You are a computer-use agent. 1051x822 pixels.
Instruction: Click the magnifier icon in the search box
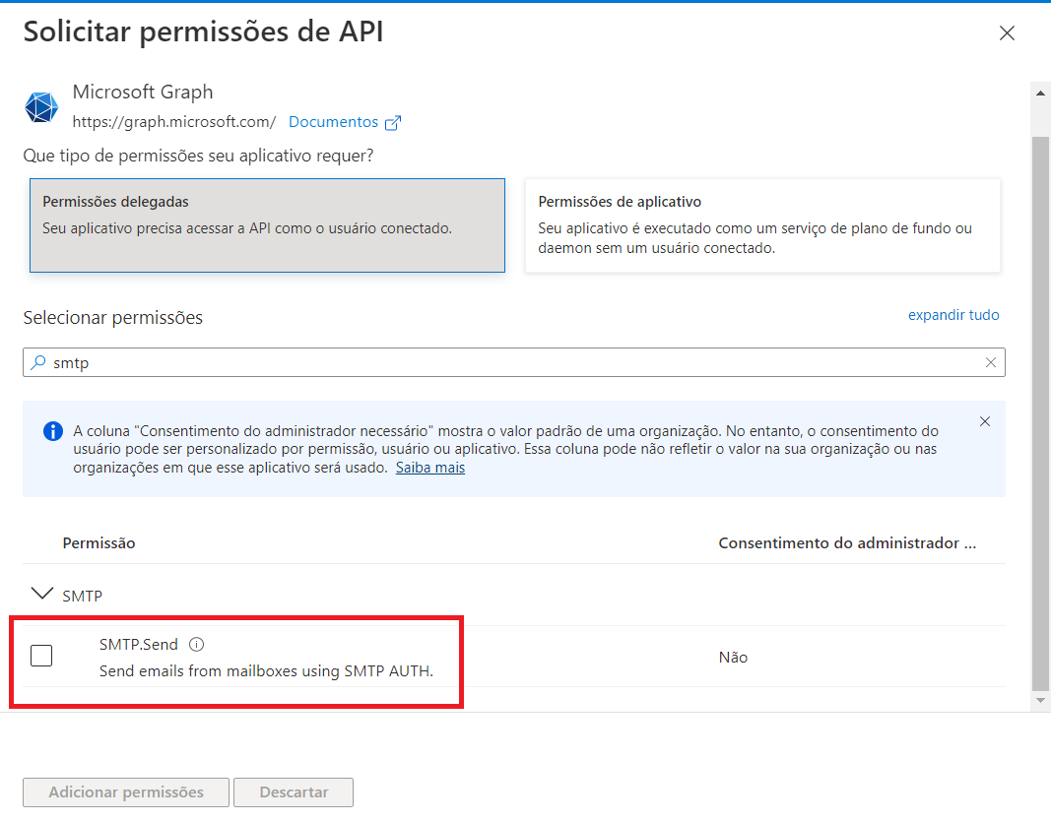tap(38, 362)
